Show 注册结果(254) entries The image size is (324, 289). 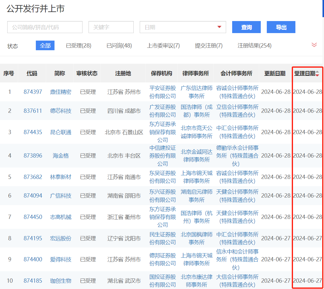coord(254,46)
